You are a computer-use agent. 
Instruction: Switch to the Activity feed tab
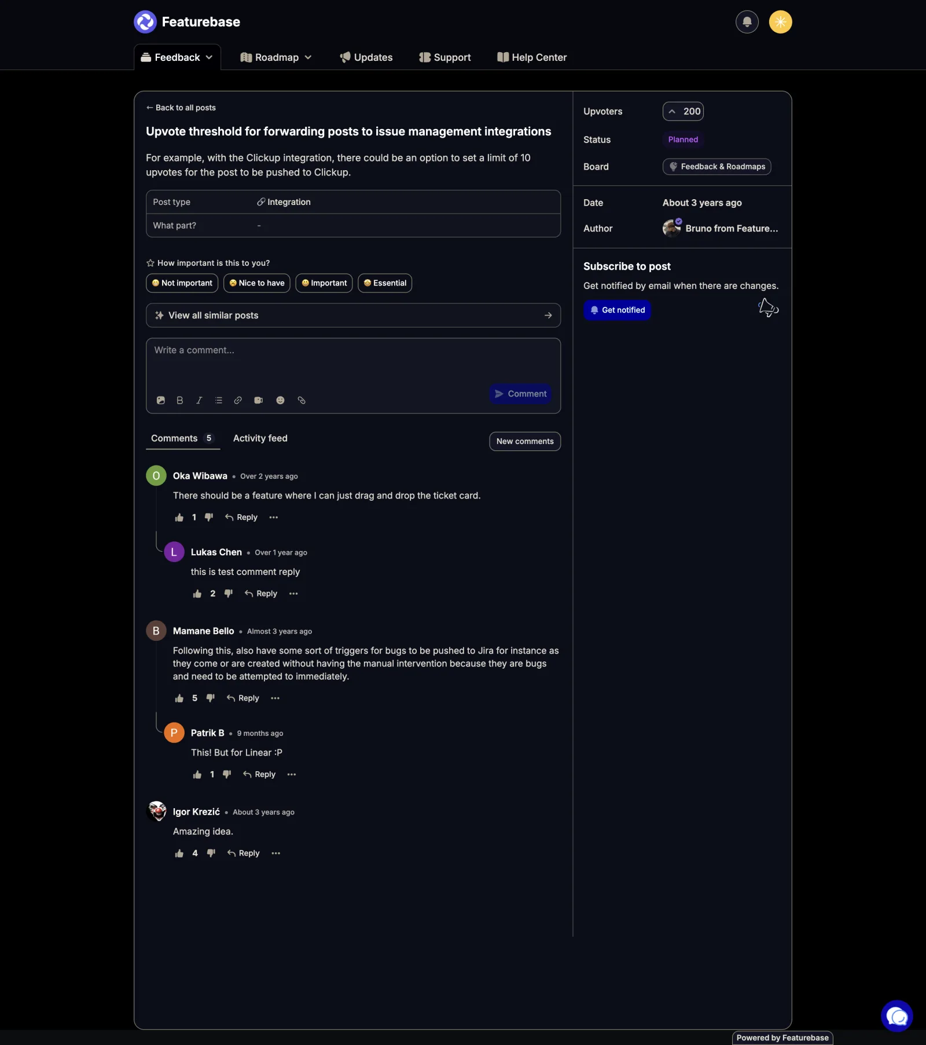260,438
